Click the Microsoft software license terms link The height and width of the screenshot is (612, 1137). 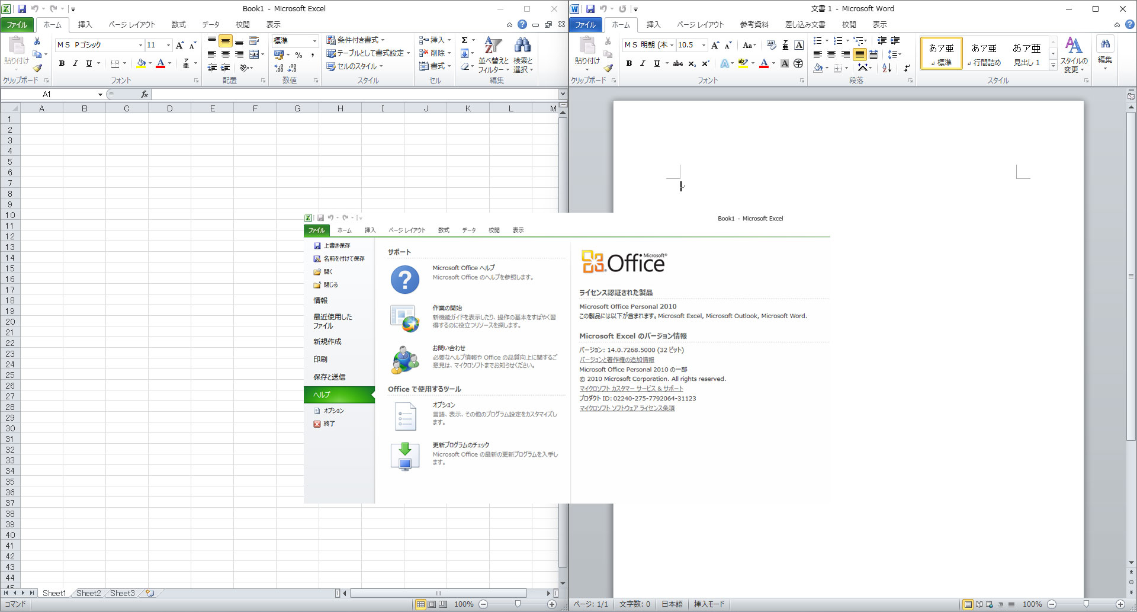click(x=627, y=408)
